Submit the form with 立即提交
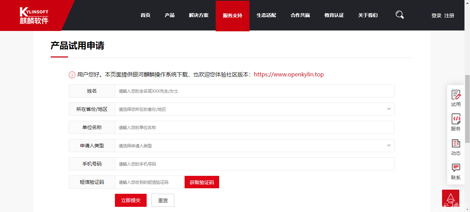Image resolution: width=470 pixels, height=212 pixels. pos(131,200)
